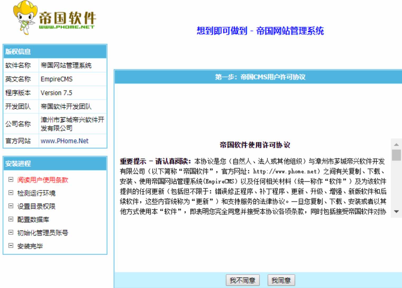Viewport: 402px width, 288px height.
Task: Click the minus icon beside 安装完毕
Action: pyautogui.click(x=11, y=246)
